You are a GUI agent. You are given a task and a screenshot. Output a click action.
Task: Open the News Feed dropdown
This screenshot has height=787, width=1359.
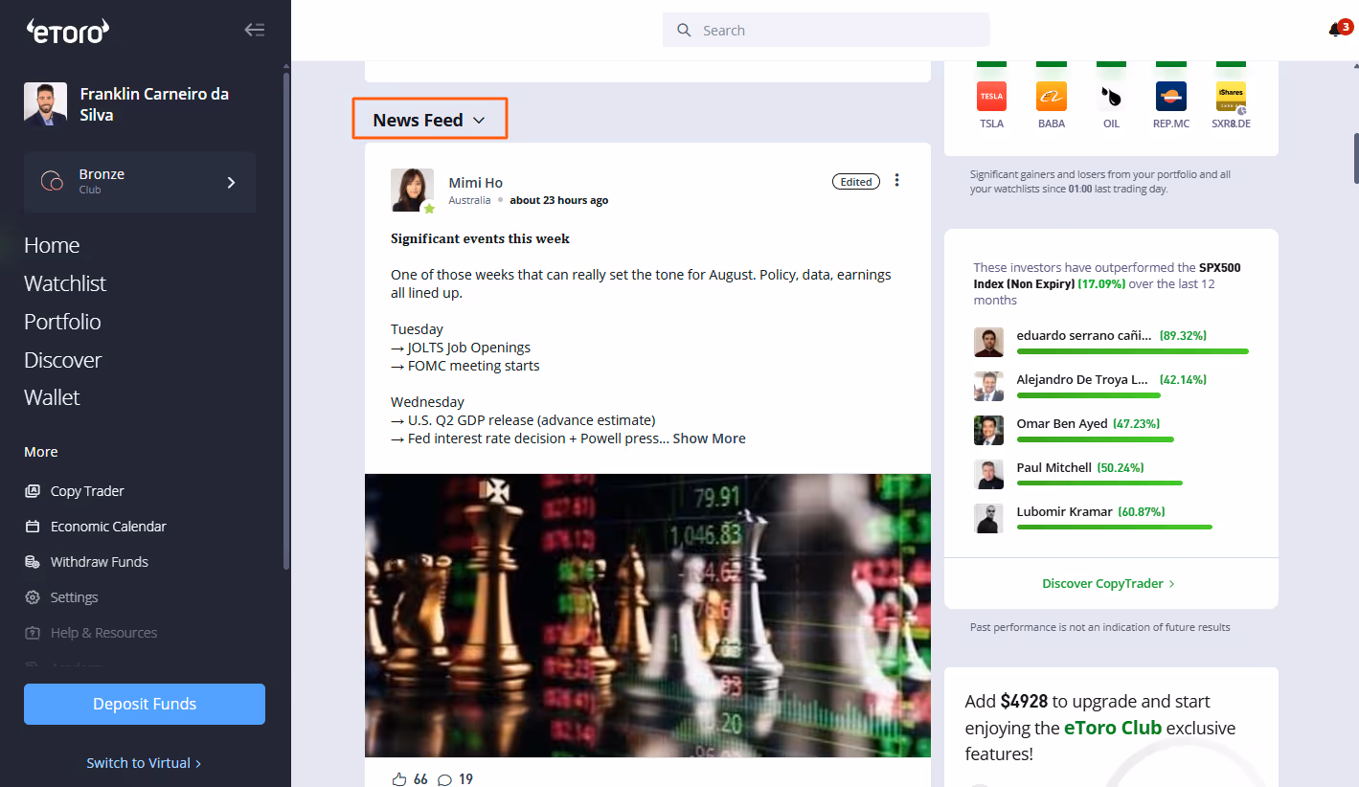click(430, 120)
